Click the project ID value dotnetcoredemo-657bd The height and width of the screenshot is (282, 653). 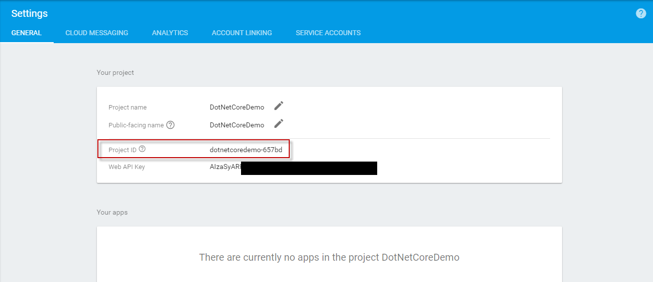[245, 150]
